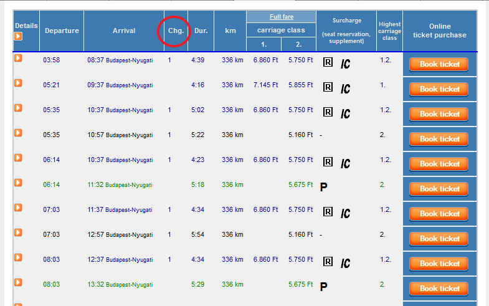Click P supplement icon in 06:14 to 11:32 row
Viewport: 489px width, 306px height.
tap(324, 187)
